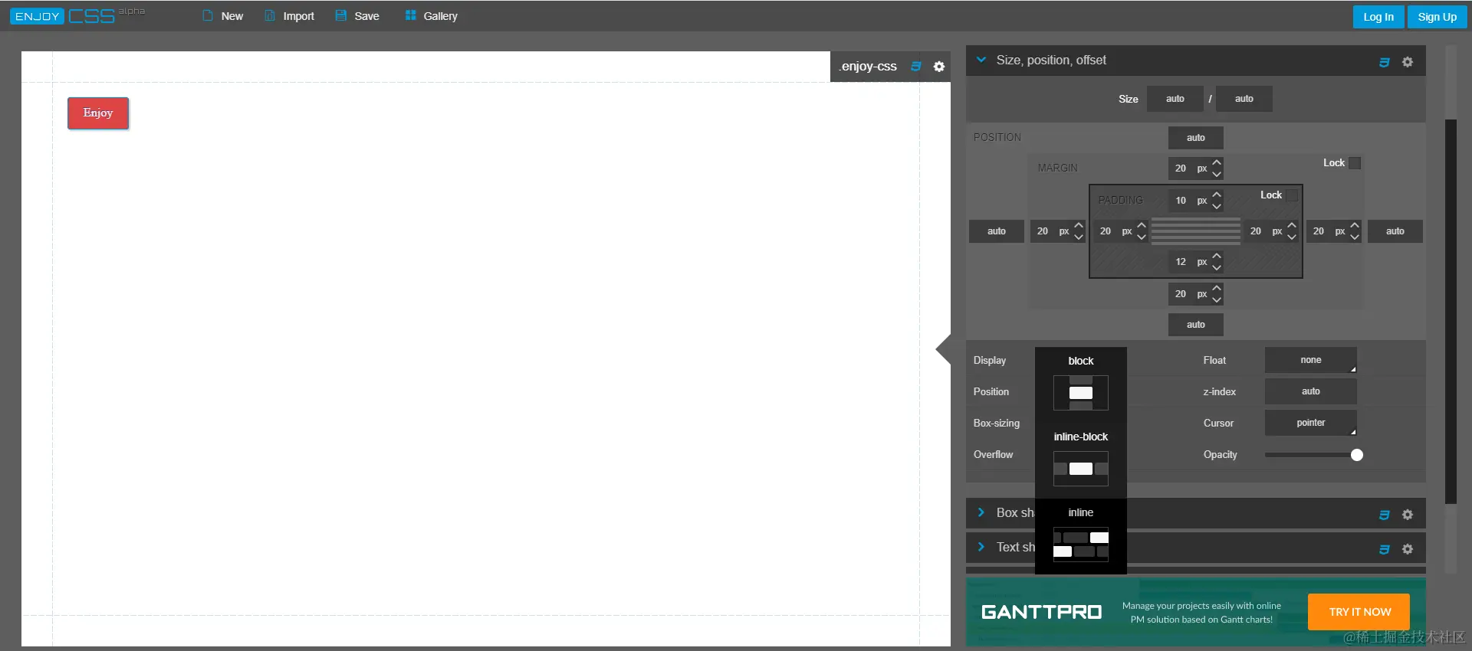Select the block display layout thumbnail

click(1081, 393)
